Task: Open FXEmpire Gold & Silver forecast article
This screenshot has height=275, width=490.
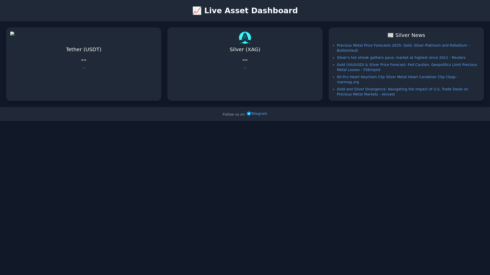Action: coord(407,67)
